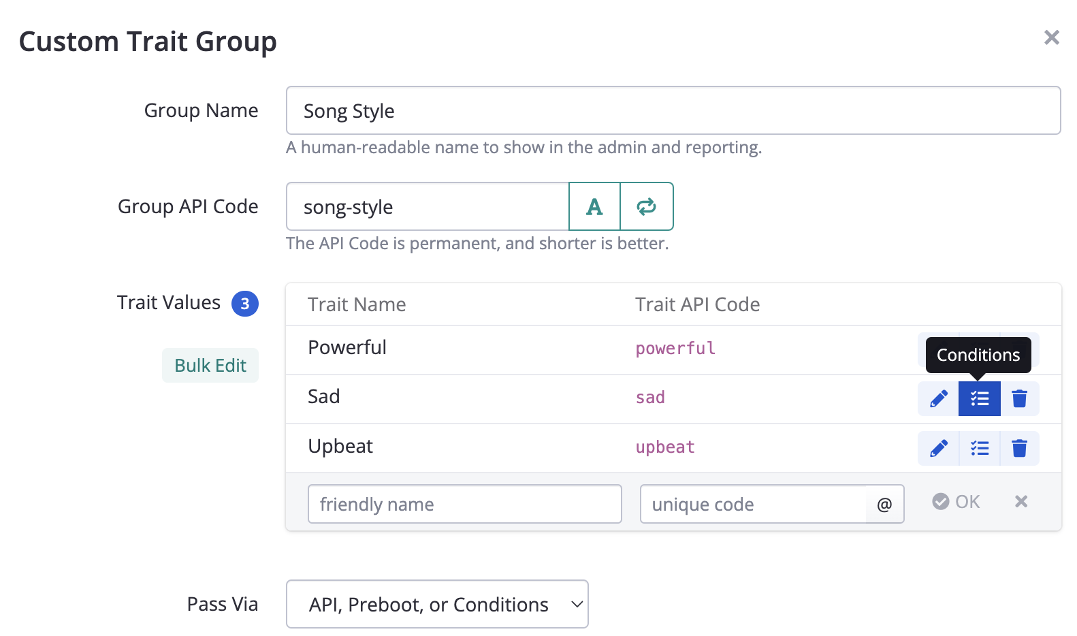Click the letter A icon beside API code

[594, 206]
